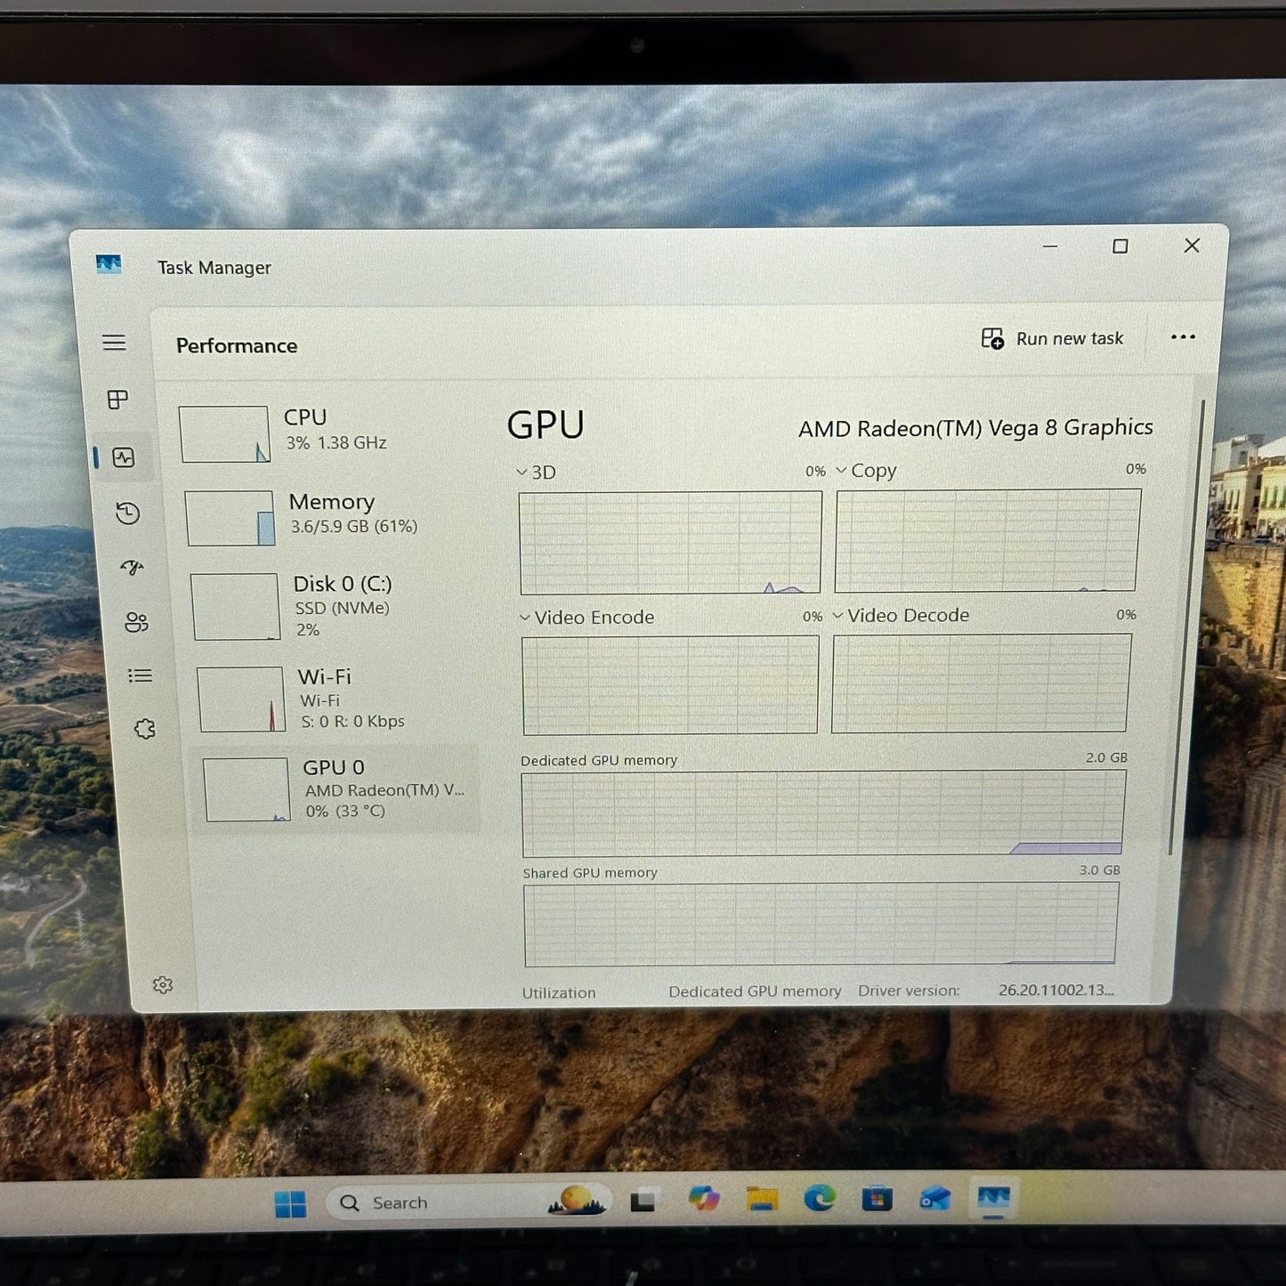Image resolution: width=1286 pixels, height=1286 pixels.
Task: Click the Run new task button
Action: click(x=1052, y=338)
